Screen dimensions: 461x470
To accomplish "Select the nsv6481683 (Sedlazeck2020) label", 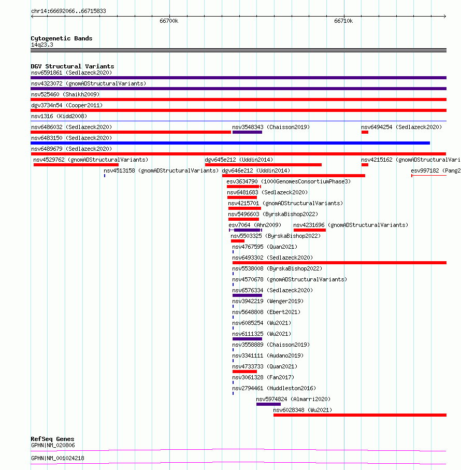I will point(267,192).
